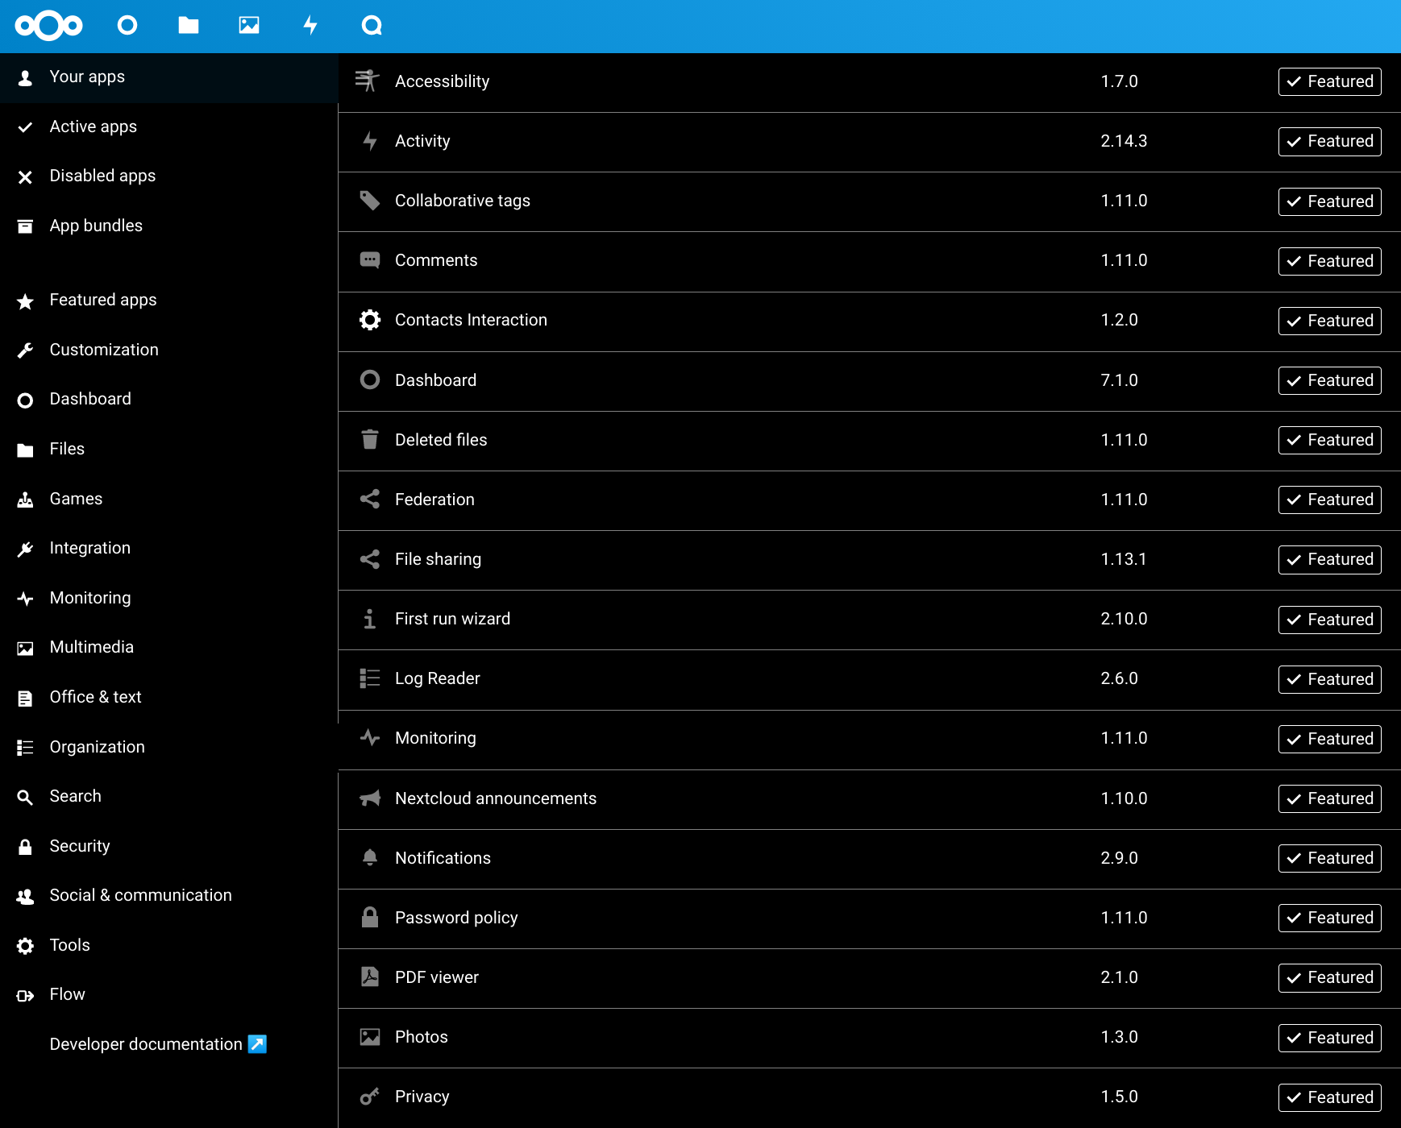Open the Flow section in sidebar

(x=67, y=994)
